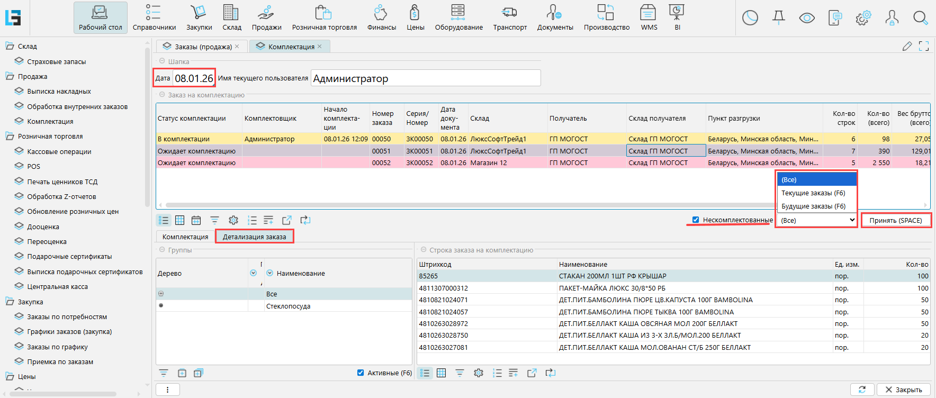Click the Дата input field

tap(194, 78)
